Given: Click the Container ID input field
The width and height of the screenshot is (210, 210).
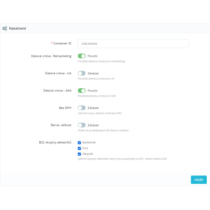Looking at the screenshot, I should pos(133,44).
